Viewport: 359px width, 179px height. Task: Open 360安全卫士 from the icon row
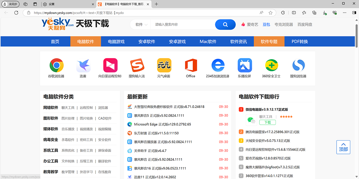point(271,65)
